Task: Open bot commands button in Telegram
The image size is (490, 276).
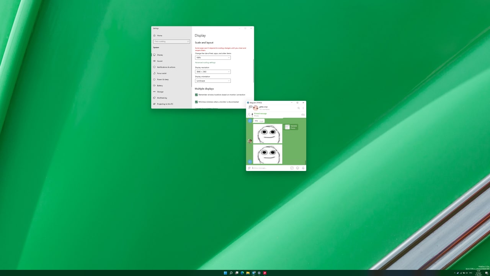Action: click(x=292, y=168)
